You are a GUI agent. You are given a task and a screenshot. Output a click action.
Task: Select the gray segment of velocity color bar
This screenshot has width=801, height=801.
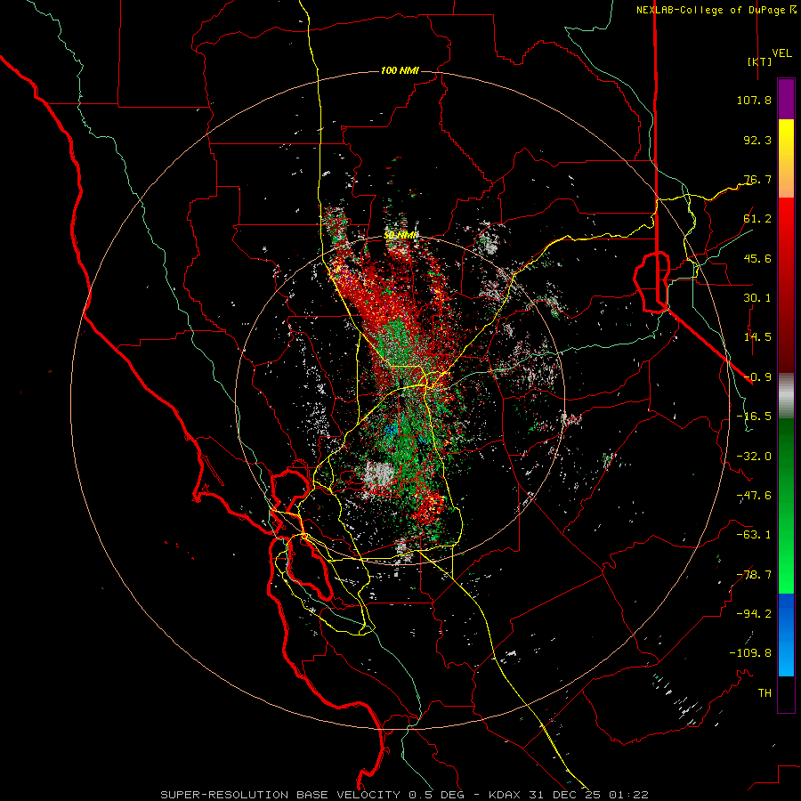pyautogui.click(x=786, y=396)
